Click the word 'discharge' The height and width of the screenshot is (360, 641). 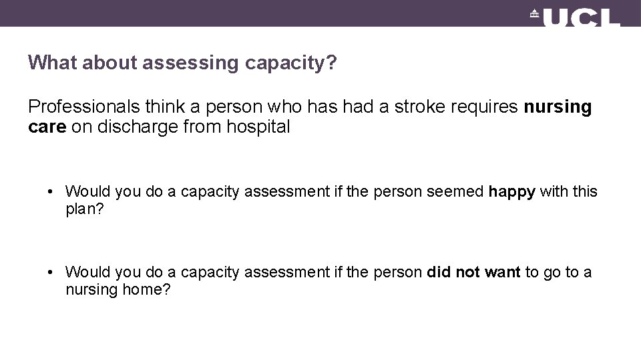point(138,127)
